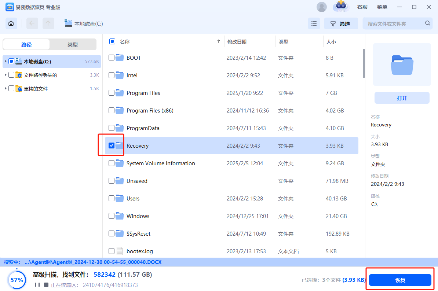Screen dimensions: 438x291
Task: Check the System Volume Information checkbox
Action: click(x=112, y=163)
